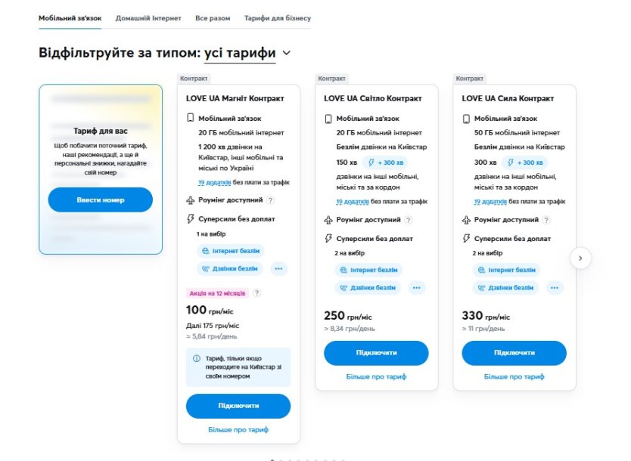Click roaming help icon in Світло card
631x461 pixels.
click(x=409, y=220)
